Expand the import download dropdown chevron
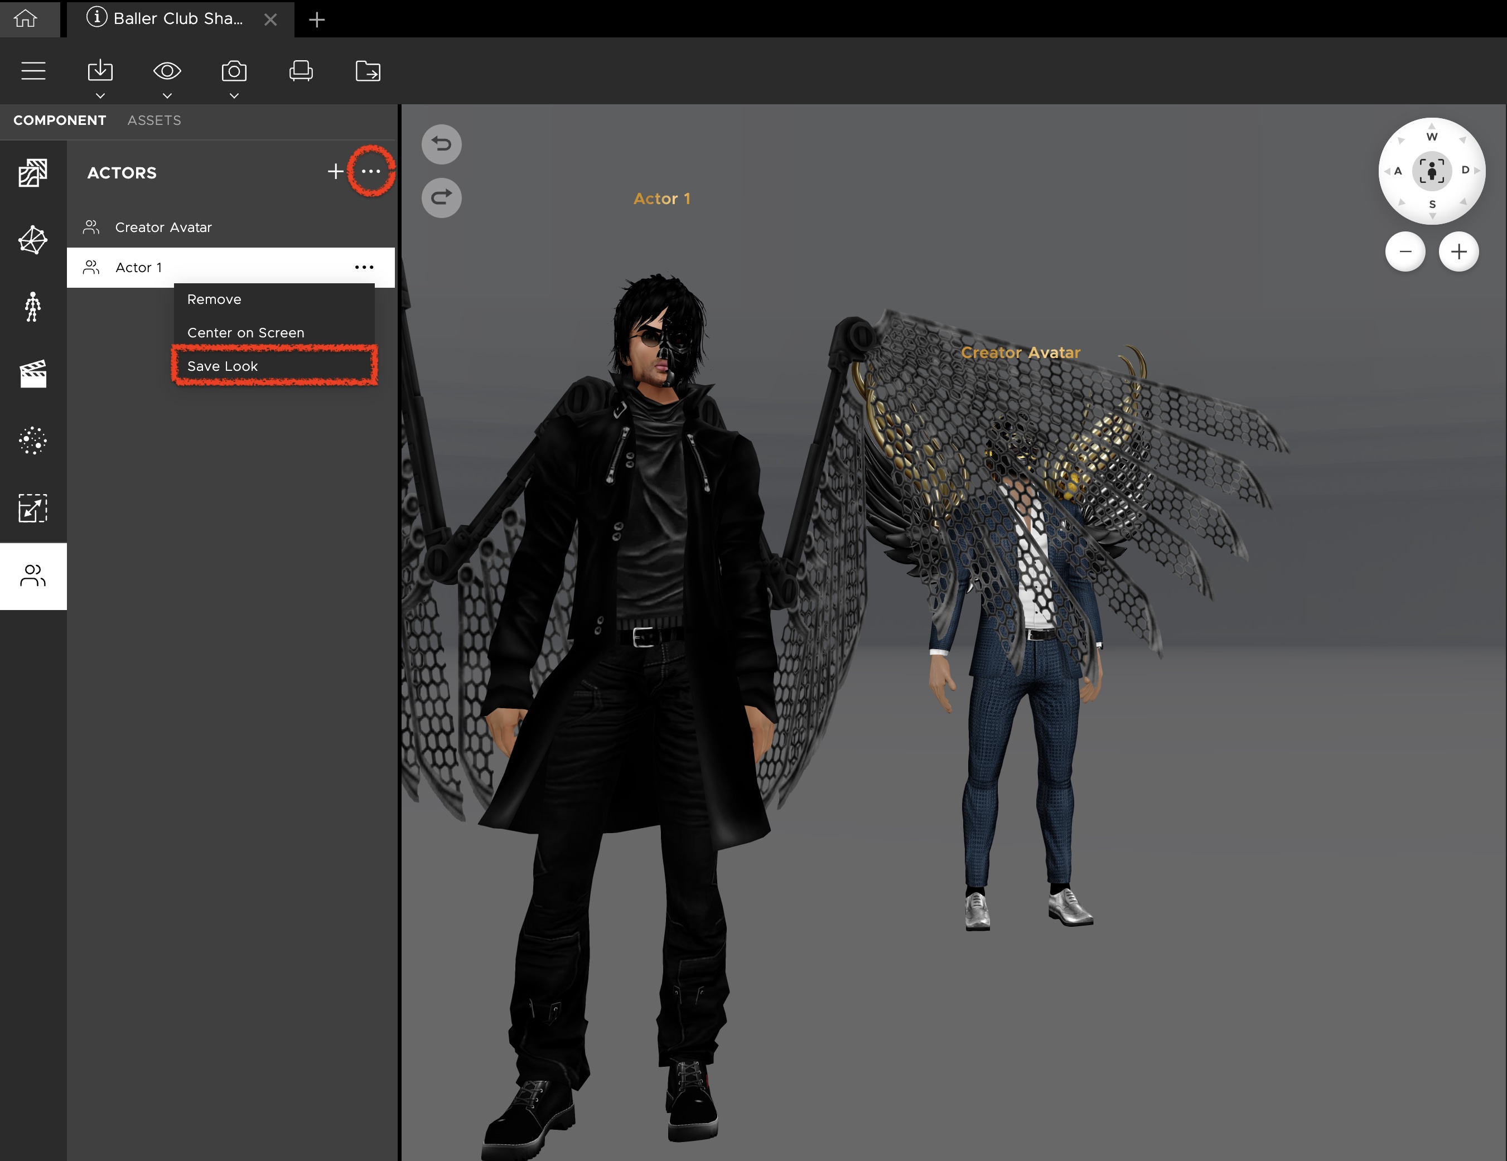Image resolution: width=1507 pixels, height=1161 pixels. click(100, 96)
